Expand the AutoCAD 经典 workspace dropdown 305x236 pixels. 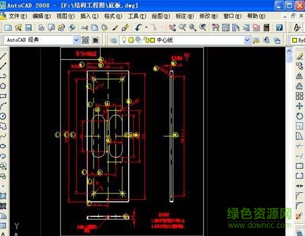(x=76, y=40)
